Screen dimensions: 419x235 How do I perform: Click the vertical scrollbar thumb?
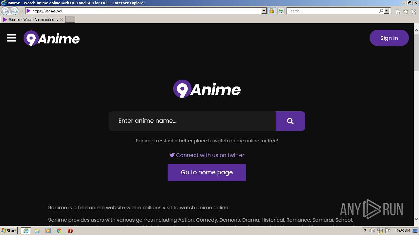pyautogui.click(x=416, y=52)
